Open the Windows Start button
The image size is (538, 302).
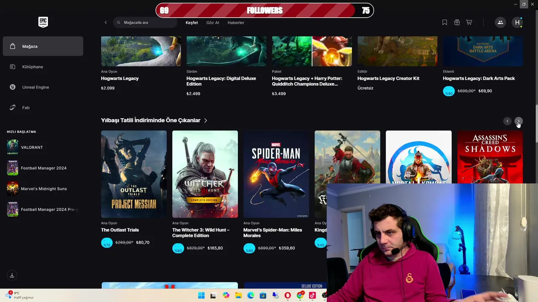pos(201,296)
